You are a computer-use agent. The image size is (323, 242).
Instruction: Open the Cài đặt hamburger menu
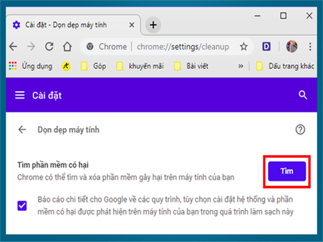[x=20, y=95]
